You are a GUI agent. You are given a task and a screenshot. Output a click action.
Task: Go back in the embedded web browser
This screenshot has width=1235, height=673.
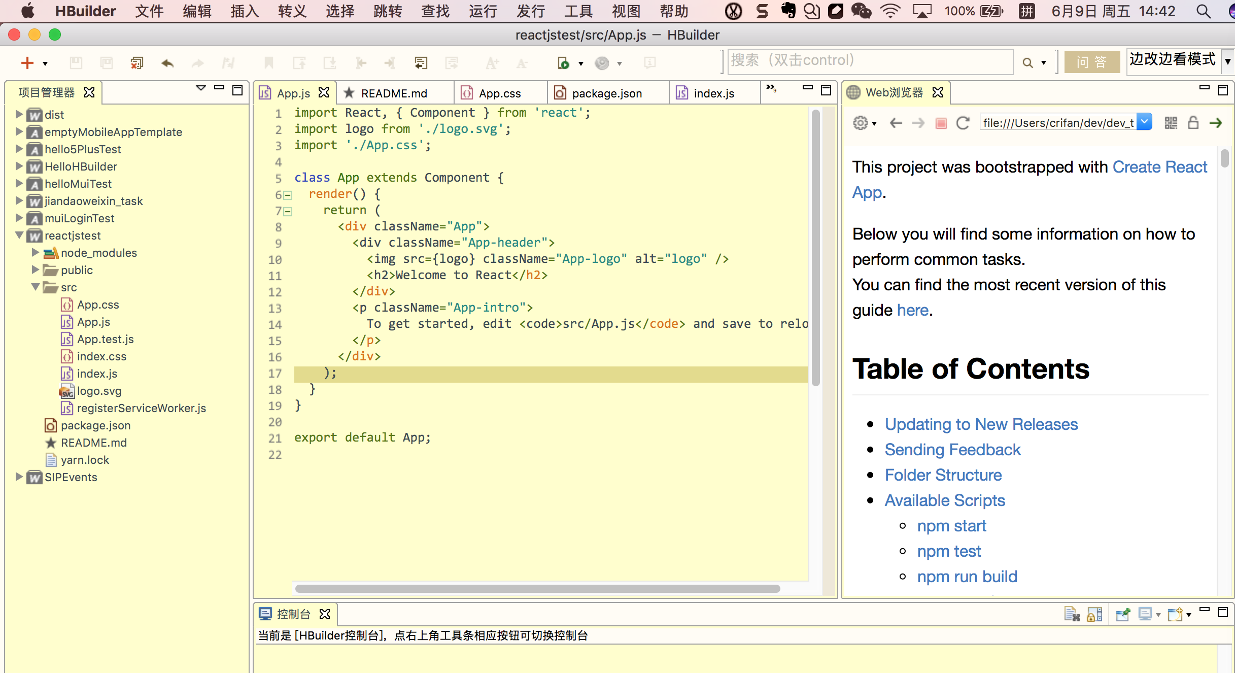click(x=896, y=123)
